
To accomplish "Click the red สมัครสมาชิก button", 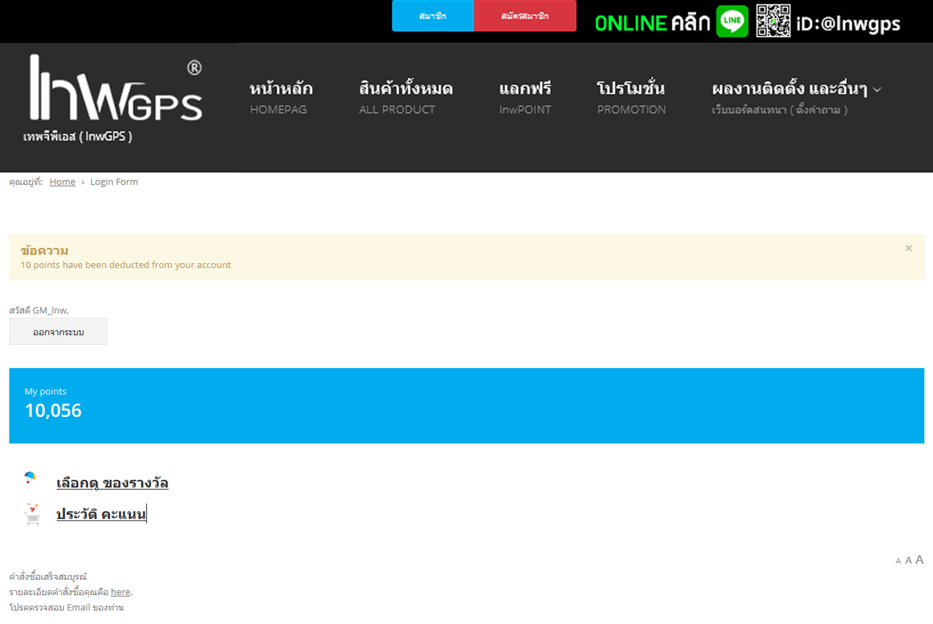I will tap(525, 16).
